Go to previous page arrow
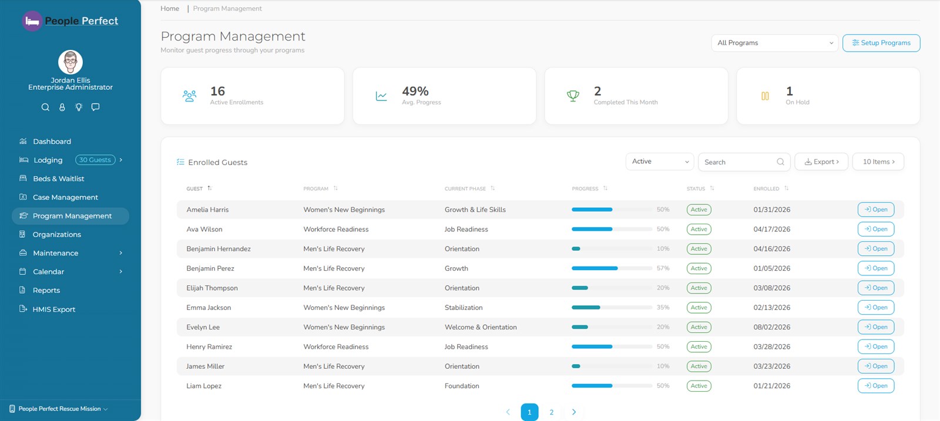 pyautogui.click(x=508, y=412)
